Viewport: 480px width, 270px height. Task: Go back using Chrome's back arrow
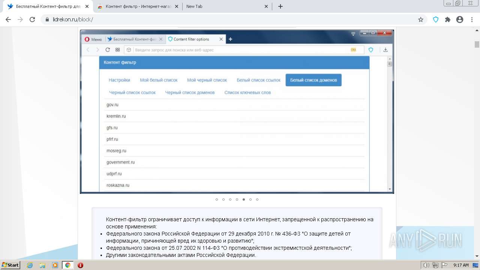(8, 19)
